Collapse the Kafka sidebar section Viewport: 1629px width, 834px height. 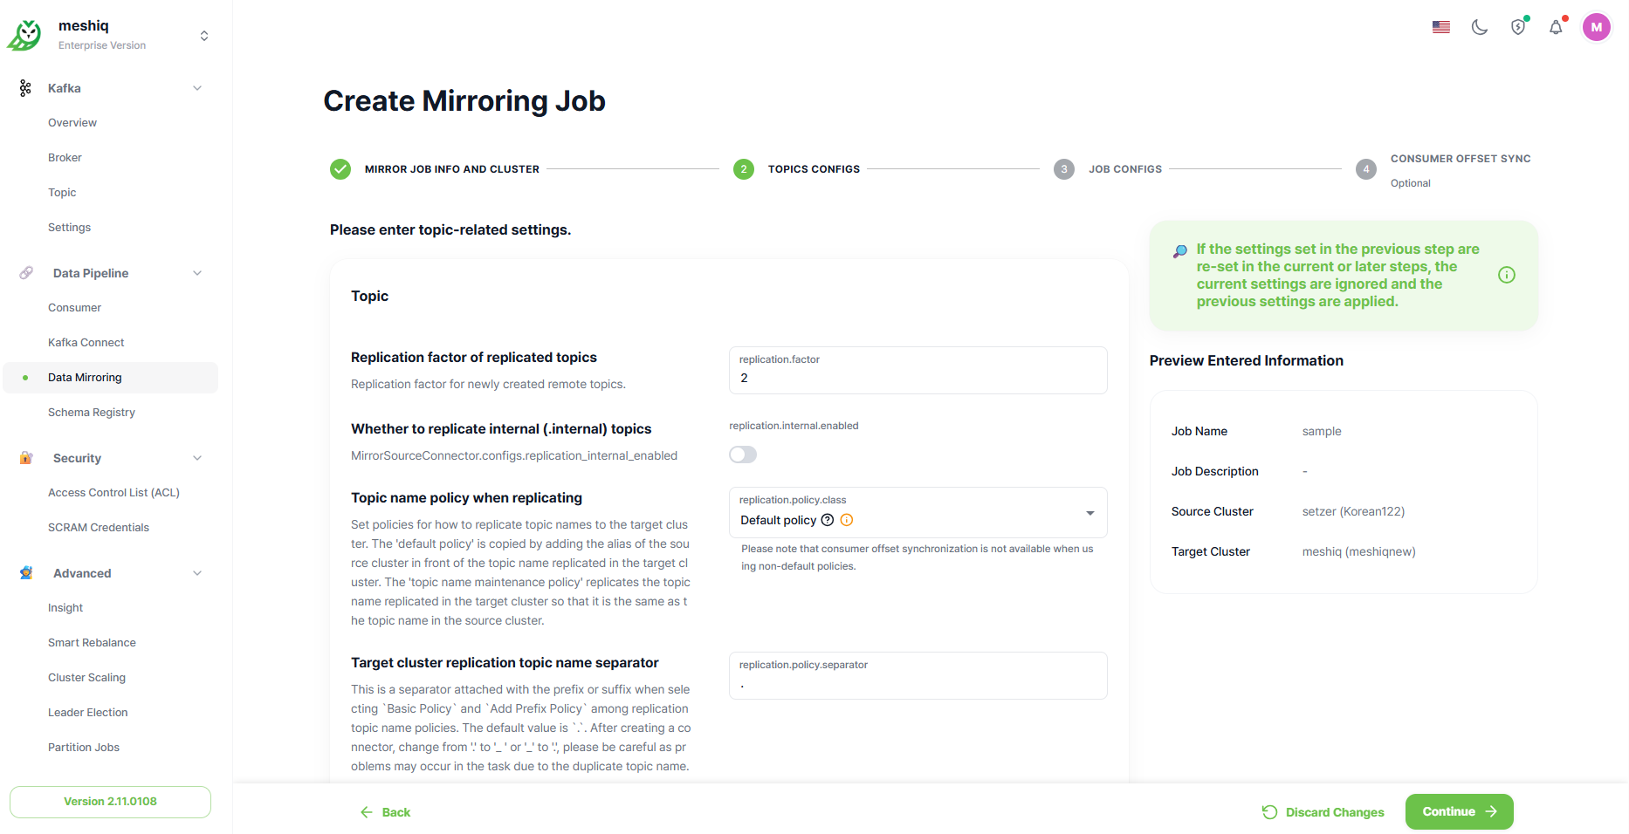click(x=197, y=88)
